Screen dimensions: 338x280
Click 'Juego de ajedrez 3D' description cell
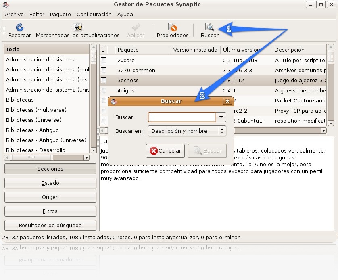[x=300, y=80]
